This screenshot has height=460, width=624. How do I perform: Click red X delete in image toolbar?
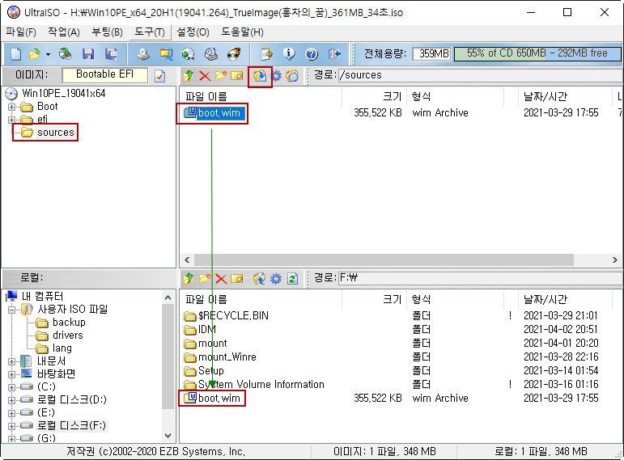205,75
